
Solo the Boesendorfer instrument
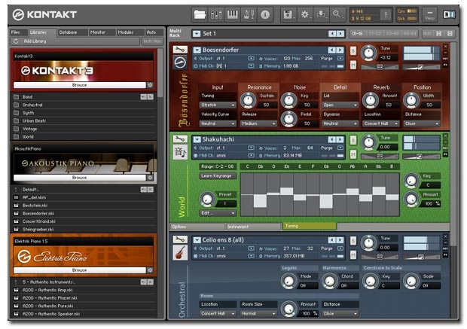[x=353, y=50]
